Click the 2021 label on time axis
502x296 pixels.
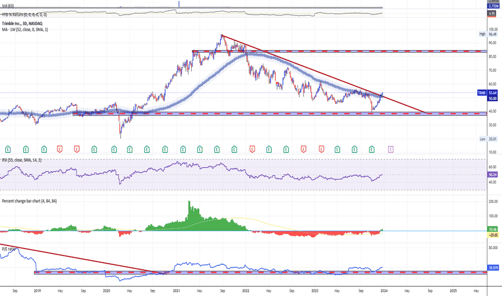coord(177,291)
